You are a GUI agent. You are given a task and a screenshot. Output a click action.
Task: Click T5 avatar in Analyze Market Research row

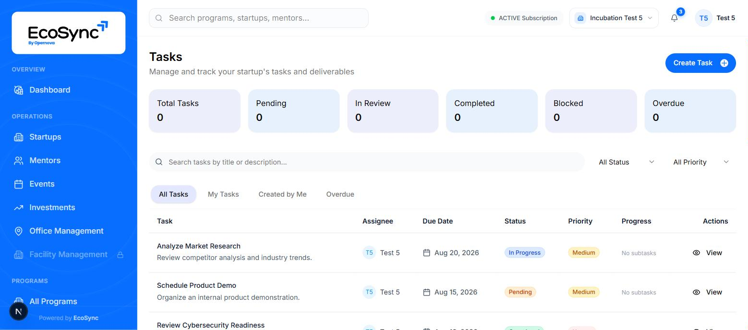click(369, 253)
